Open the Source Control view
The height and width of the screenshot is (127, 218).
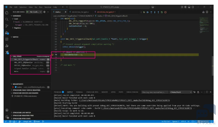click(x=7, y=26)
